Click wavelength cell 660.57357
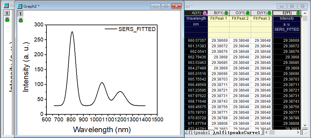 click(x=196, y=41)
